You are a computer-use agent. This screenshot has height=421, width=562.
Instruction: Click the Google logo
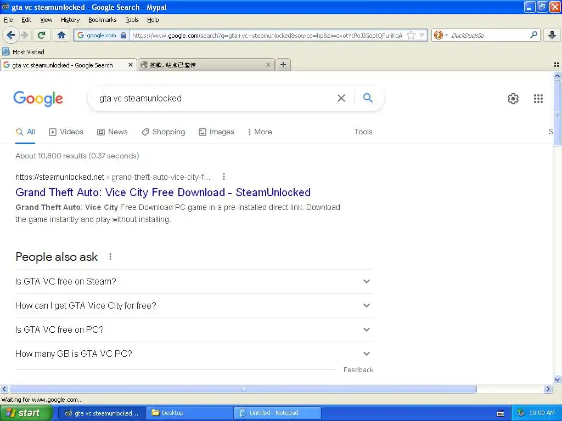click(38, 99)
